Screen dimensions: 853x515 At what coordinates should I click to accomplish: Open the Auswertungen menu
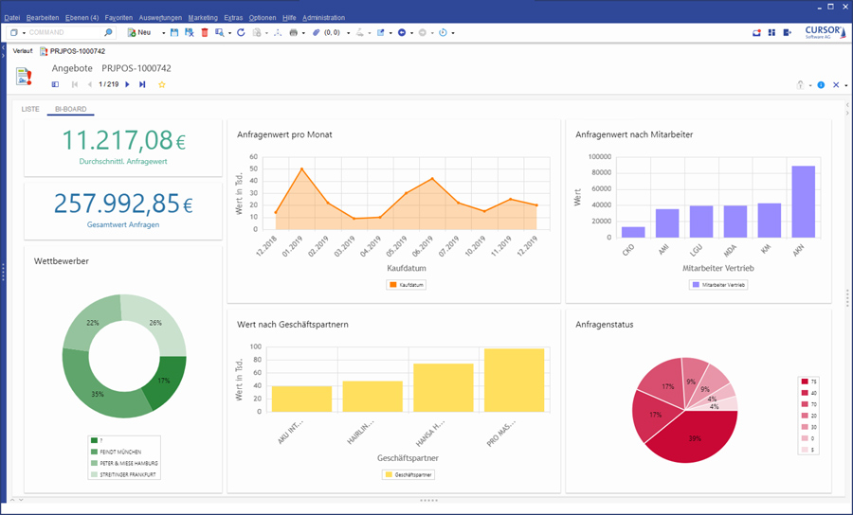click(x=160, y=18)
